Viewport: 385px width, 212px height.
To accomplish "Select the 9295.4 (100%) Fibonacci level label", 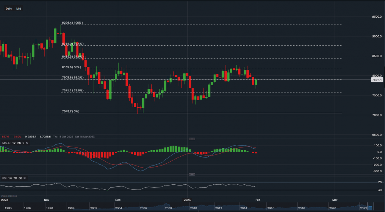I will 72,23.
